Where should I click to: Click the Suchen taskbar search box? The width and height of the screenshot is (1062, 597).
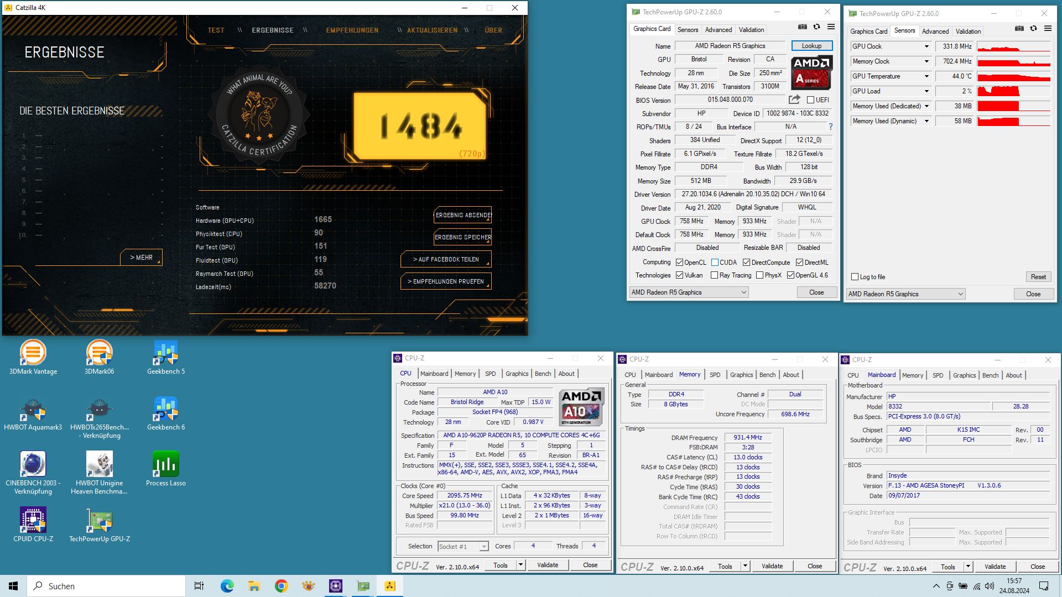point(106,586)
